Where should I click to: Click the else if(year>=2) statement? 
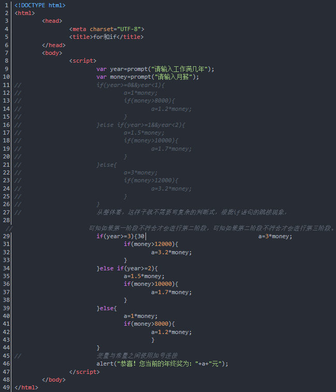[126, 268]
